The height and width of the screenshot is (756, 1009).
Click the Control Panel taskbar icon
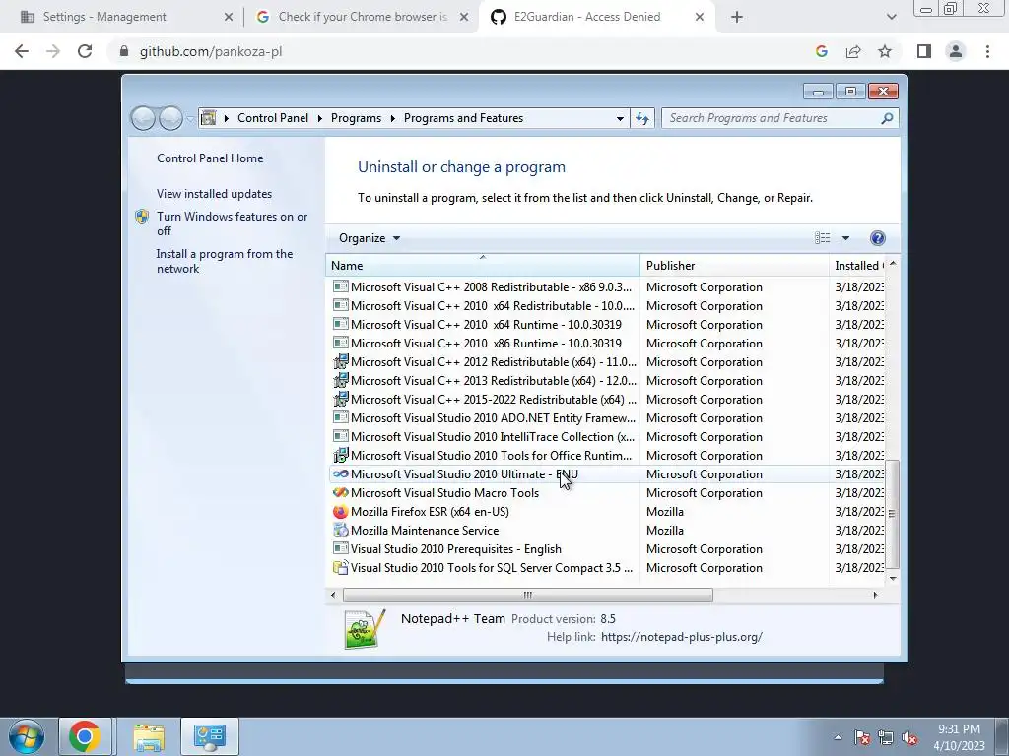[210, 736]
